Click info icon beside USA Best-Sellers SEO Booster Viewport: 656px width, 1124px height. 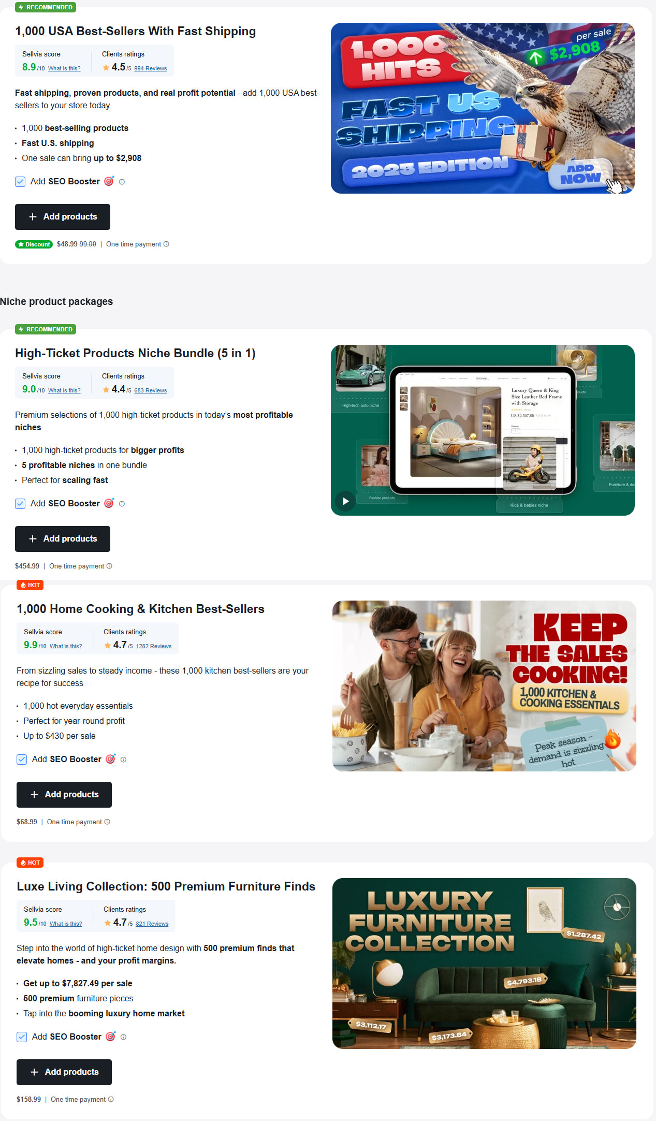pos(122,182)
